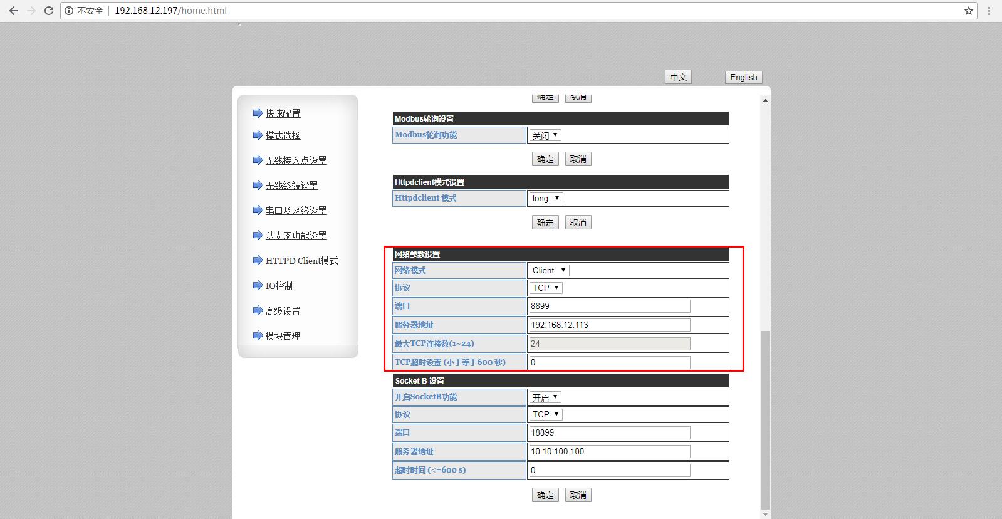This screenshot has width=1002, height=519.
Task: Click the browser back arrow
Action: (x=13, y=11)
